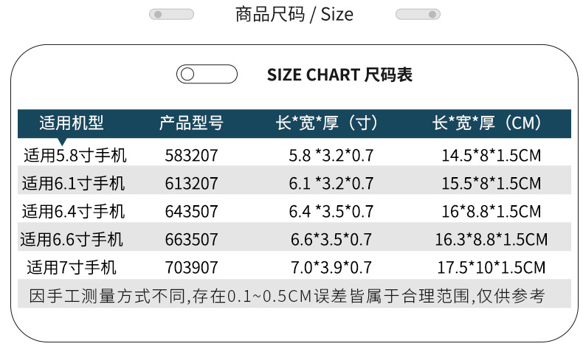Click the 长*宽*厚（寸）header

pyautogui.click(x=328, y=123)
